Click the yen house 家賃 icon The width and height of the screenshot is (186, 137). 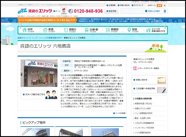(x=45, y=30)
